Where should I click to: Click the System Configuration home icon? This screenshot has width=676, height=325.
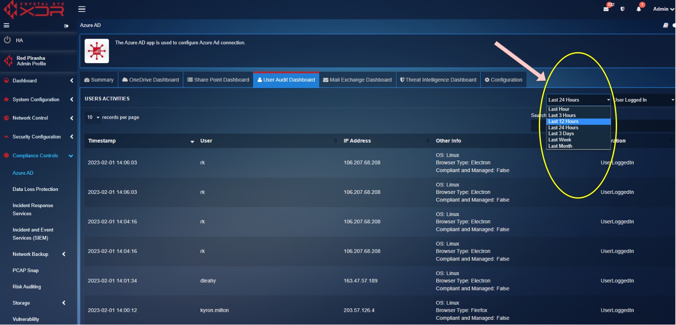pyautogui.click(x=6, y=100)
